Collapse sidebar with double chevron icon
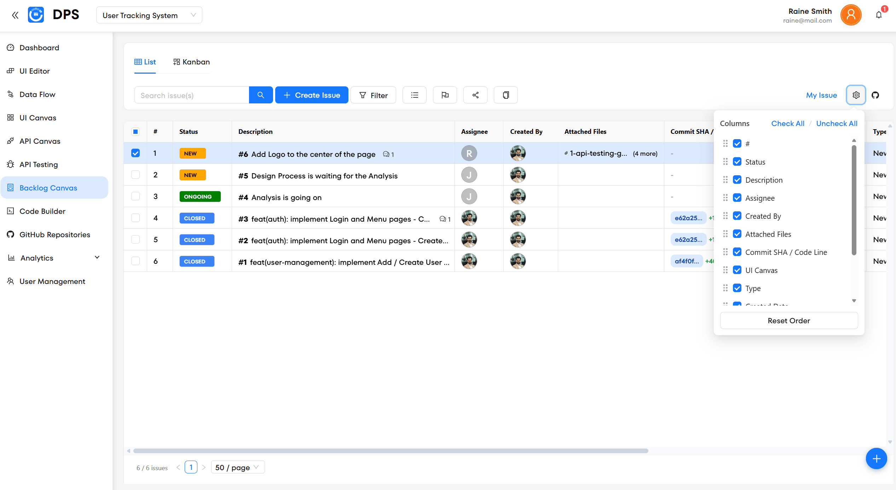The image size is (896, 490). click(x=15, y=15)
